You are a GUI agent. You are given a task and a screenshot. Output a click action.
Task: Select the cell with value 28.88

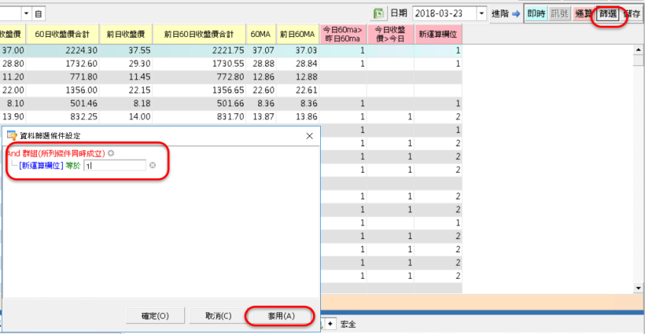click(x=261, y=64)
